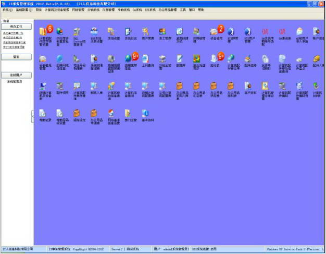Open the 系统(S) menu

tap(7, 10)
